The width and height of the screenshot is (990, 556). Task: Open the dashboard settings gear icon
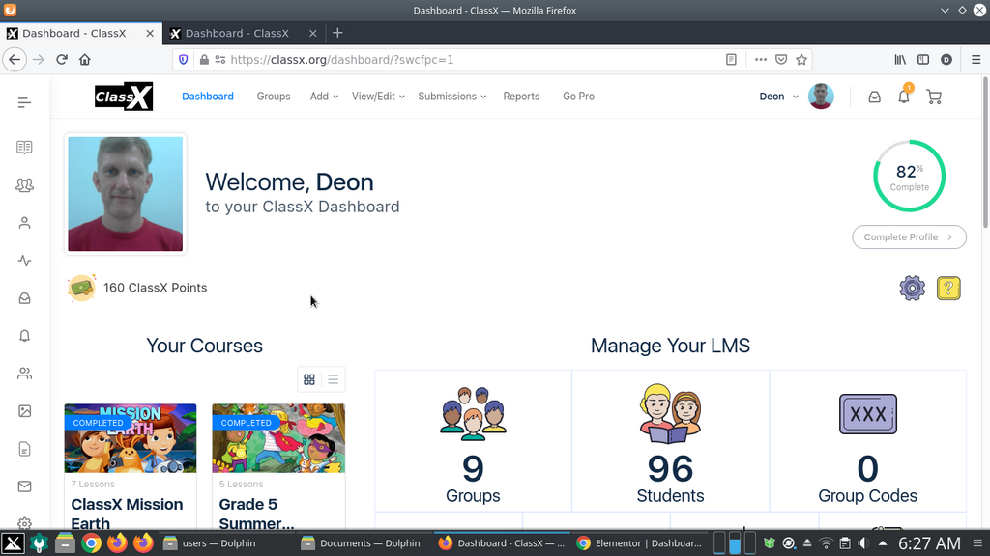912,288
